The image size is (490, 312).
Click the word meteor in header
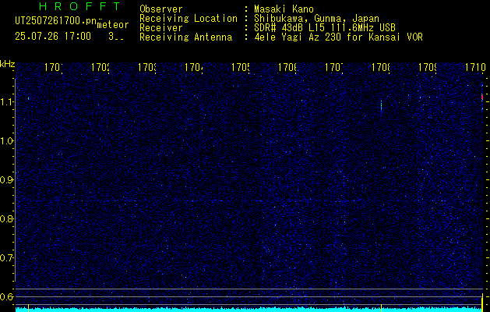coord(113,25)
